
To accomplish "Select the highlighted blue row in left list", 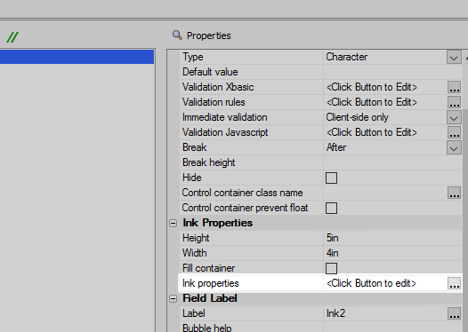I will pos(77,57).
